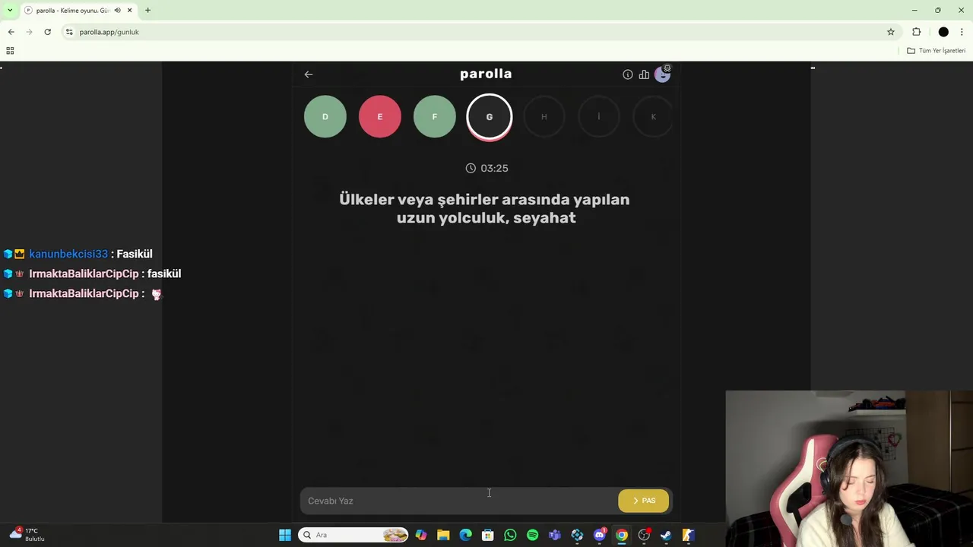
Task: Open Spotify from the taskbar
Action: point(532,535)
